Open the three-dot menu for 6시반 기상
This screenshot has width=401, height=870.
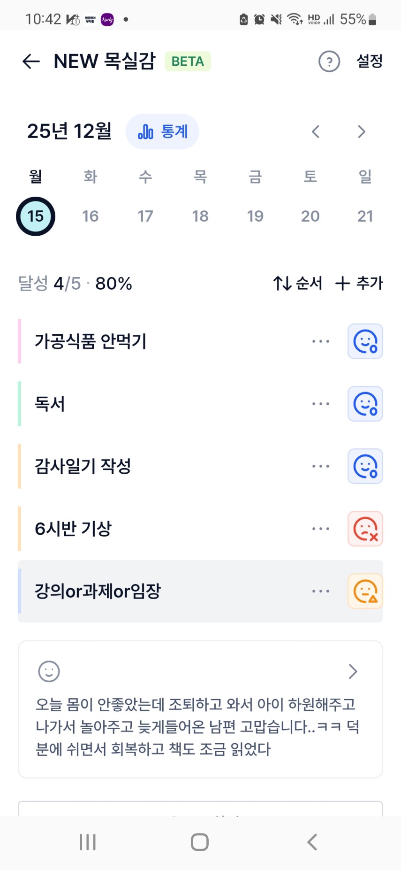[x=321, y=529]
